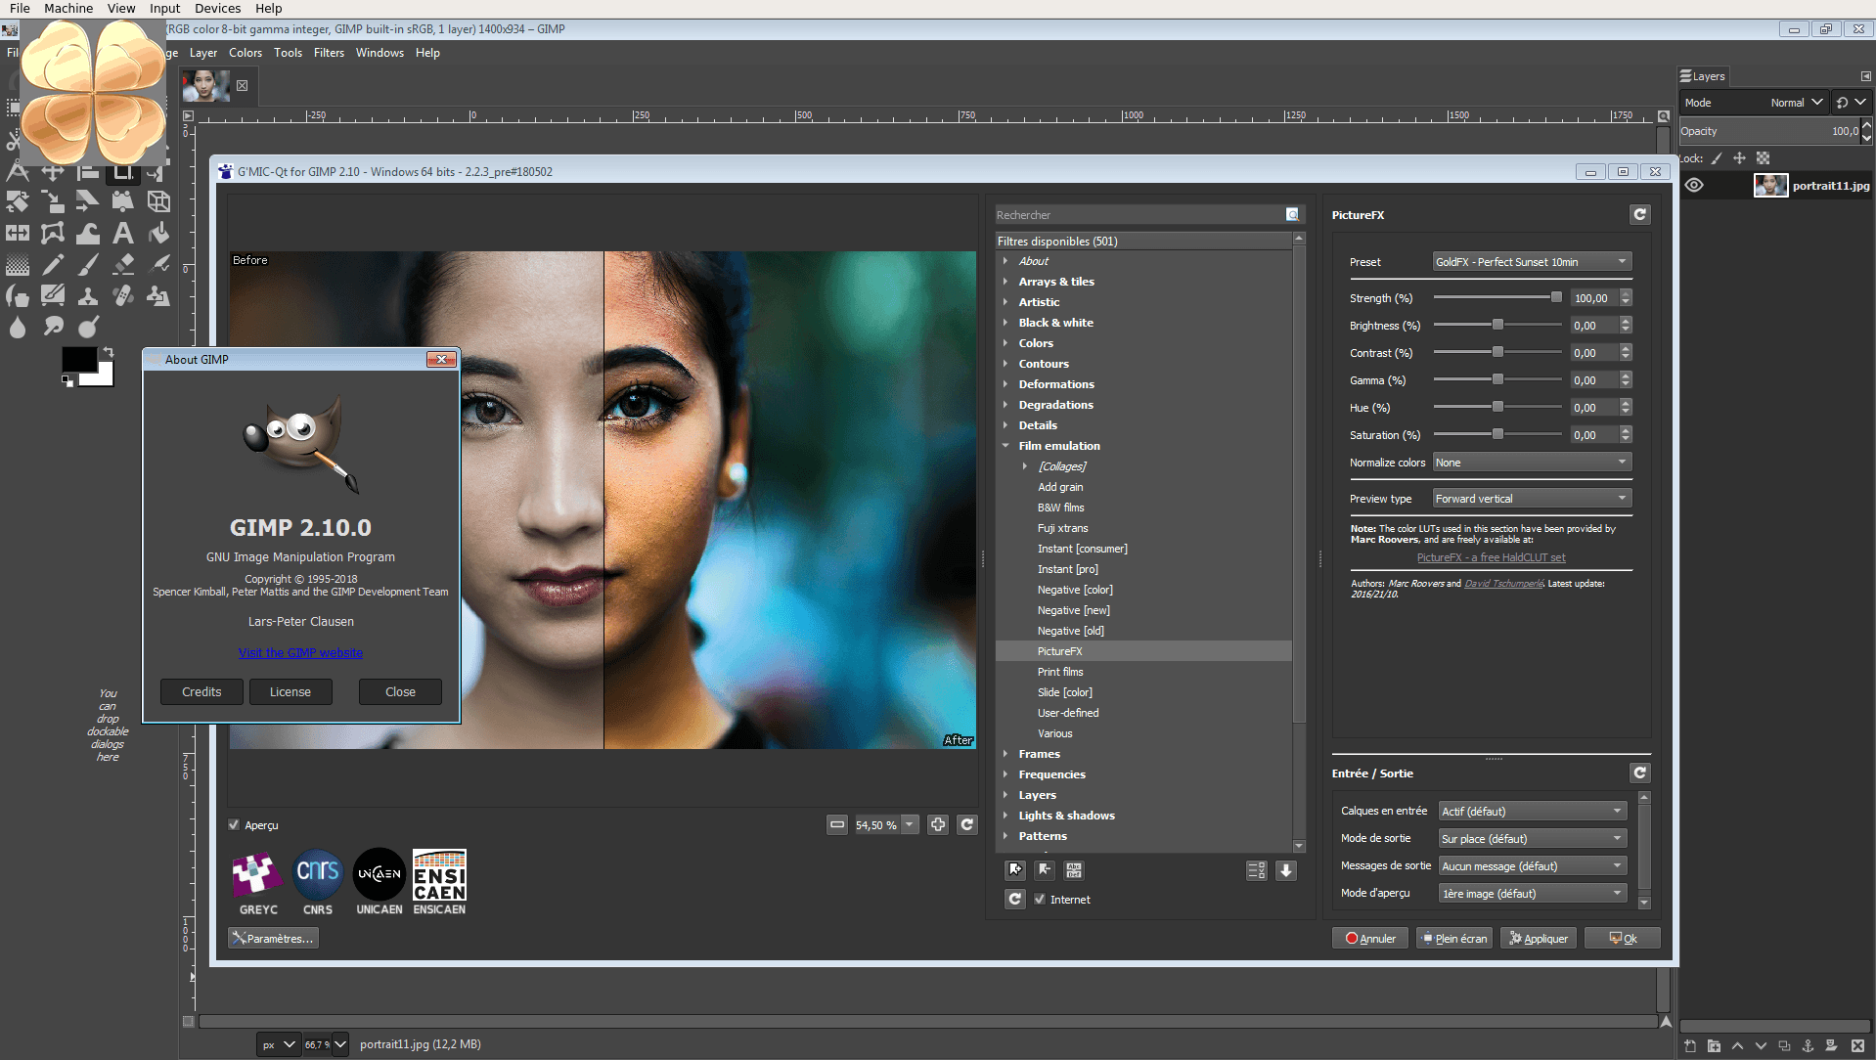The height and width of the screenshot is (1060, 1876).
Task: Click the Credits button in About GIMP
Action: click(x=201, y=691)
